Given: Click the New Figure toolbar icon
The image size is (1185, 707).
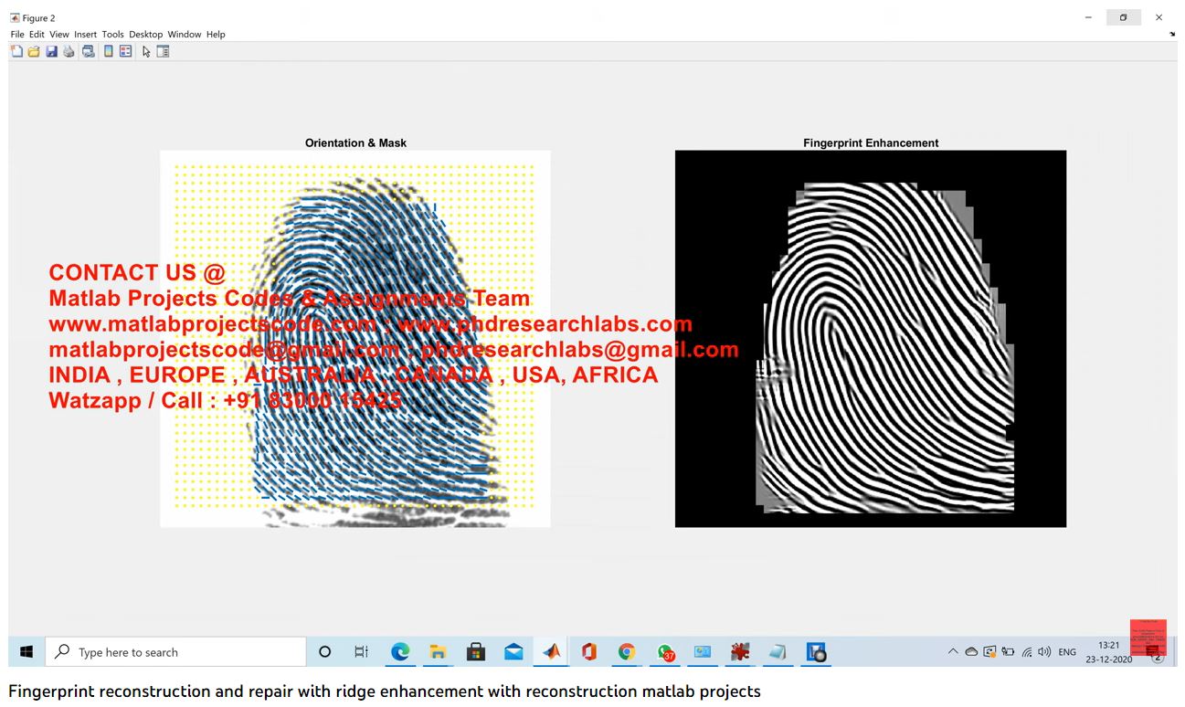Looking at the screenshot, I should pyautogui.click(x=16, y=52).
